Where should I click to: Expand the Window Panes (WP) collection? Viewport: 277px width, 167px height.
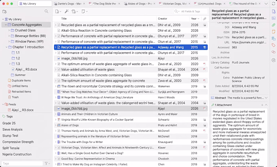(x=9, y=42)
